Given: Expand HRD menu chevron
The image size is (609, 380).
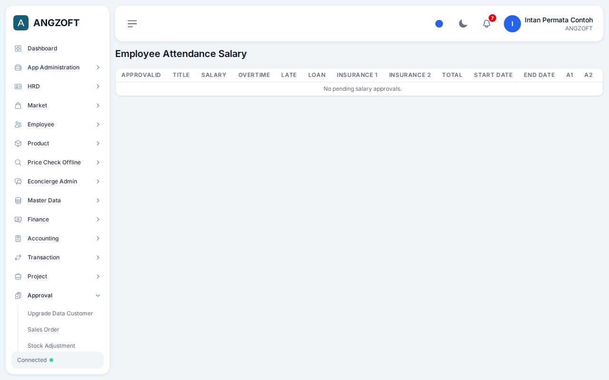Looking at the screenshot, I should pyautogui.click(x=98, y=86).
